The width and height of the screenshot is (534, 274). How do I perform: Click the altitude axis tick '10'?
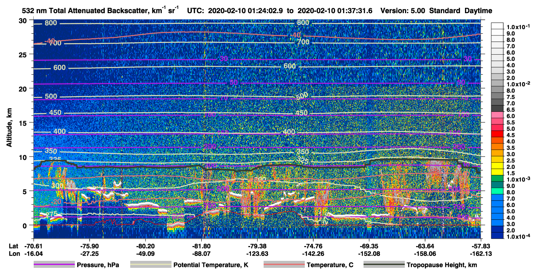click(x=24, y=157)
